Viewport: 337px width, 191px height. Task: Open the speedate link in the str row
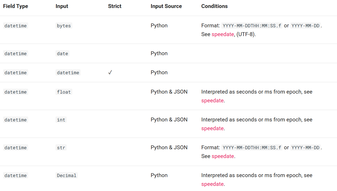coord(223,156)
